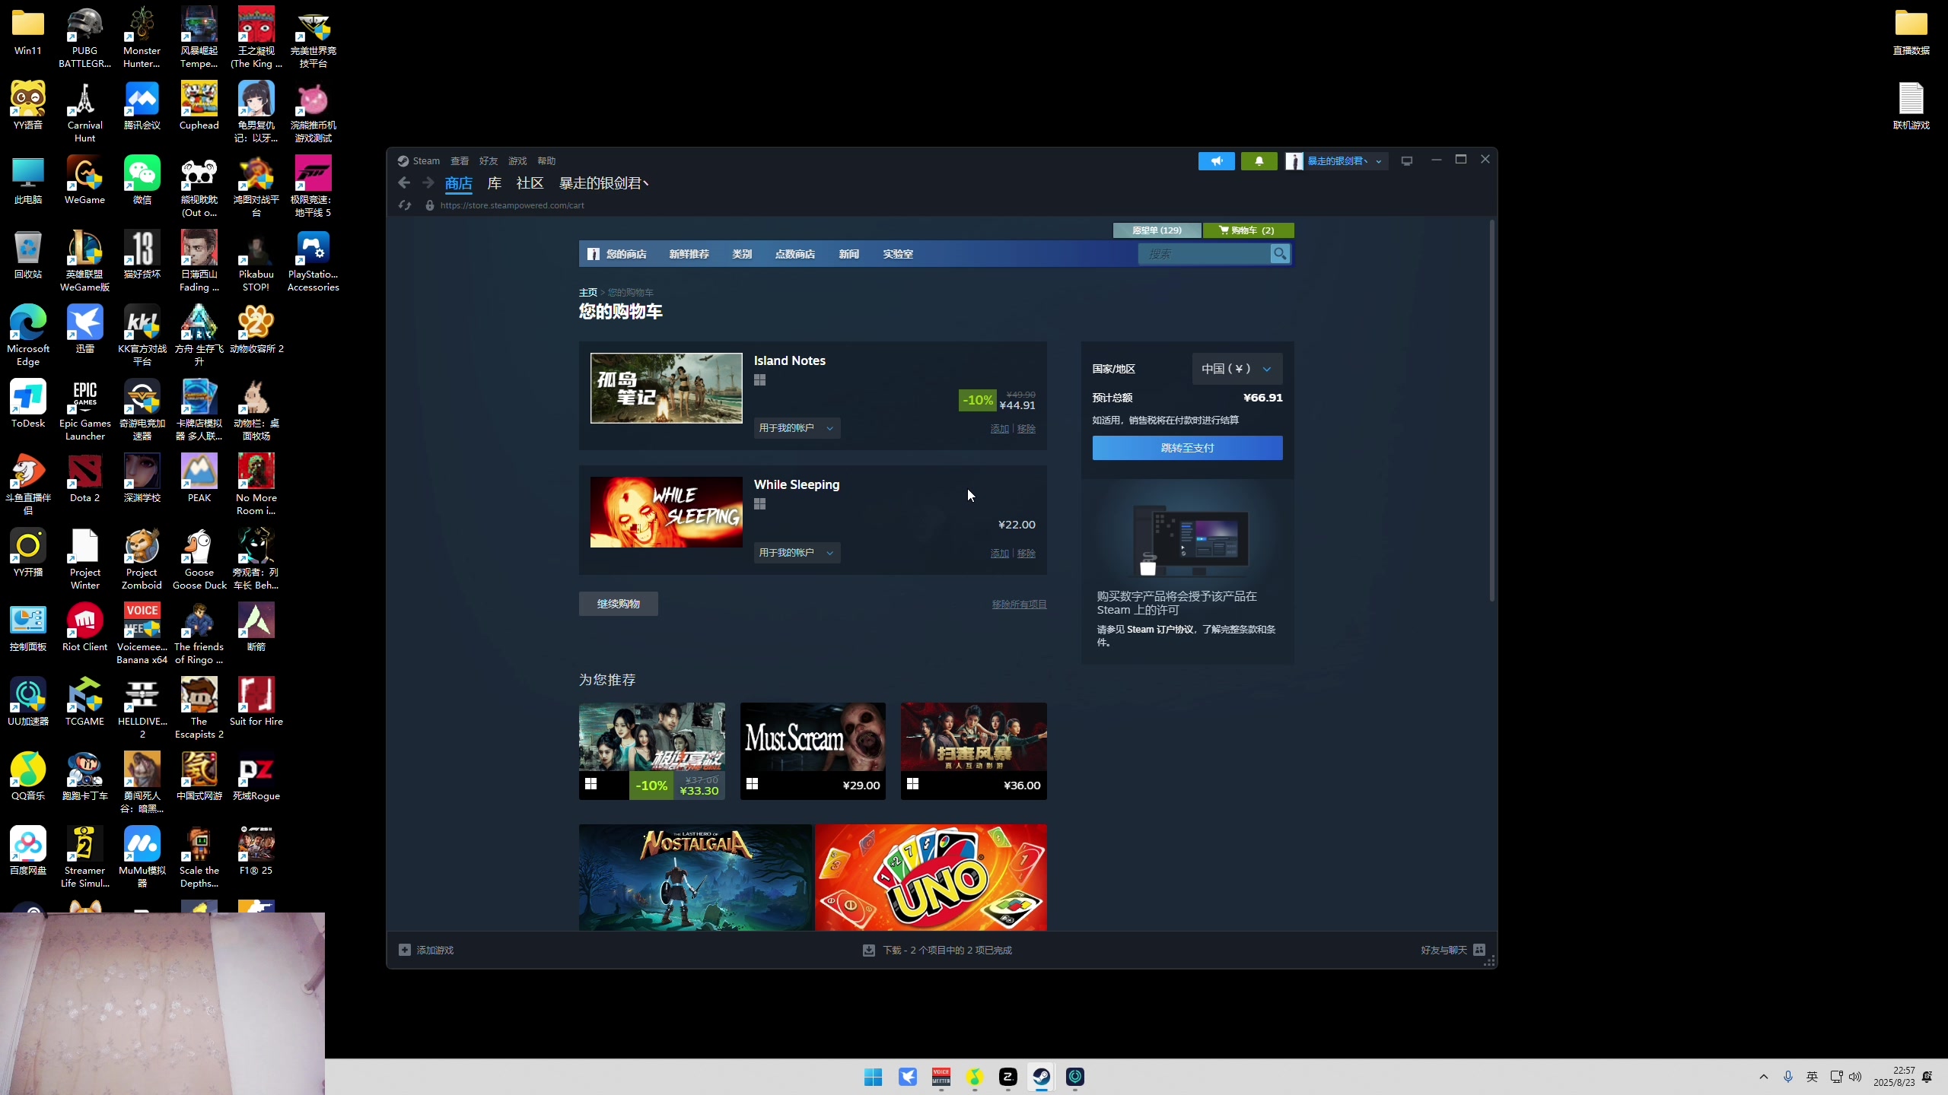
Task: Switch to the 社区 community tab
Action: (x=530, y=183)
